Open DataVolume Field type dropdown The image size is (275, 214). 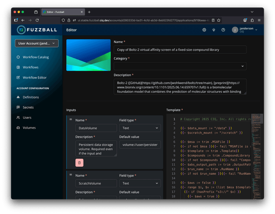(x=140, y=128)
